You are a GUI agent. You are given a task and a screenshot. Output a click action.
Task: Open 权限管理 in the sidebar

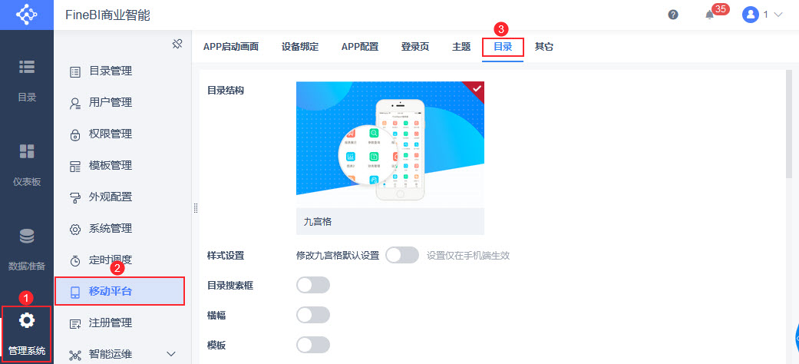tap(111, 134)
